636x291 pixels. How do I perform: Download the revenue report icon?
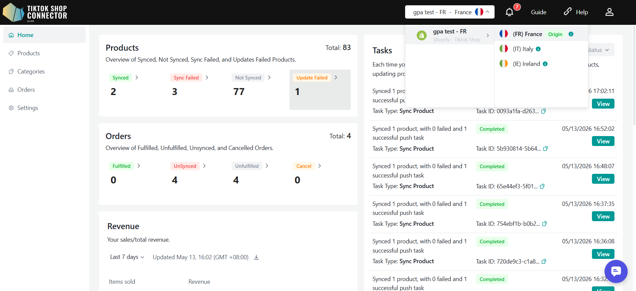[x=256, y=258]
